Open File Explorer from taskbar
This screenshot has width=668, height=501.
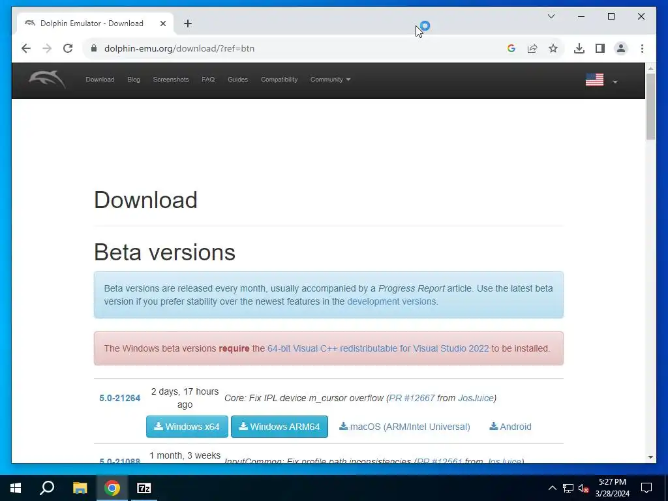click(x=80, y=488)
